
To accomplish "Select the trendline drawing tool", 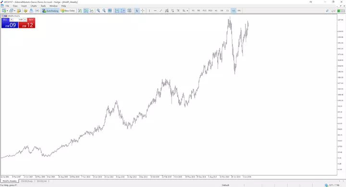I will point(161,11).
